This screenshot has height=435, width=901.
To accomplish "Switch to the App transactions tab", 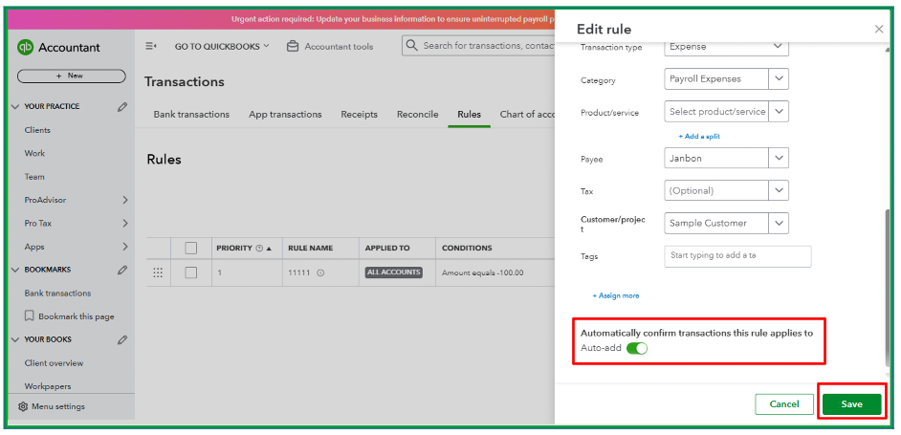I will pyautogui.click(x=285, y=115).
